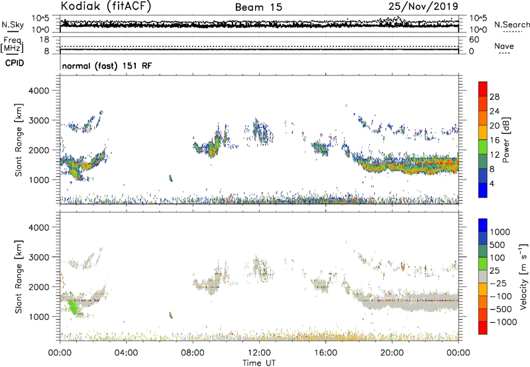Pick the gray −25 to 25 Velocity segment
Screen dimensions: 530x367
tap(483, 276)
